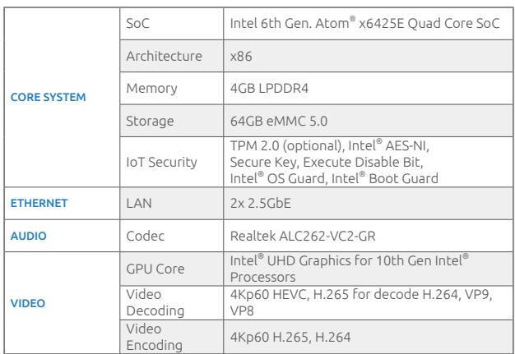
Task: Select the ETHERNET category label
Action: coord(39,203)
